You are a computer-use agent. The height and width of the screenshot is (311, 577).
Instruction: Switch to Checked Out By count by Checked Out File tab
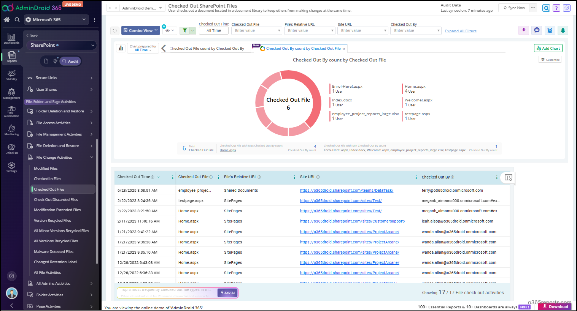click(303, 49)
